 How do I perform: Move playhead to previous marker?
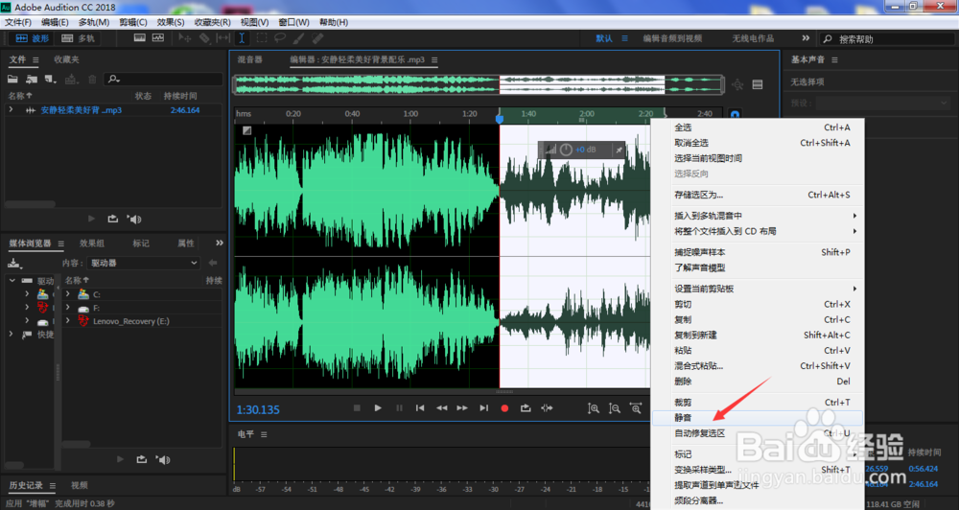(420, 407)
